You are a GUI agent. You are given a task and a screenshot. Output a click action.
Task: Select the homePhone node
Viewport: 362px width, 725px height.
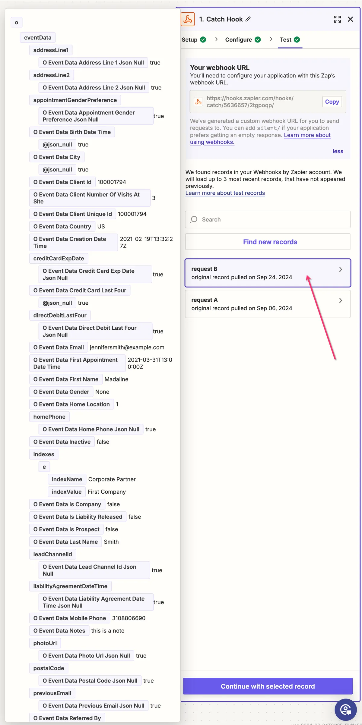pos(49,417)
